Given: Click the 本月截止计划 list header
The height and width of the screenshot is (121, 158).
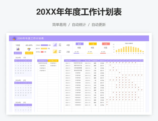Looking at the screenshot, I should pyautogui.click(x=53, y=61).
